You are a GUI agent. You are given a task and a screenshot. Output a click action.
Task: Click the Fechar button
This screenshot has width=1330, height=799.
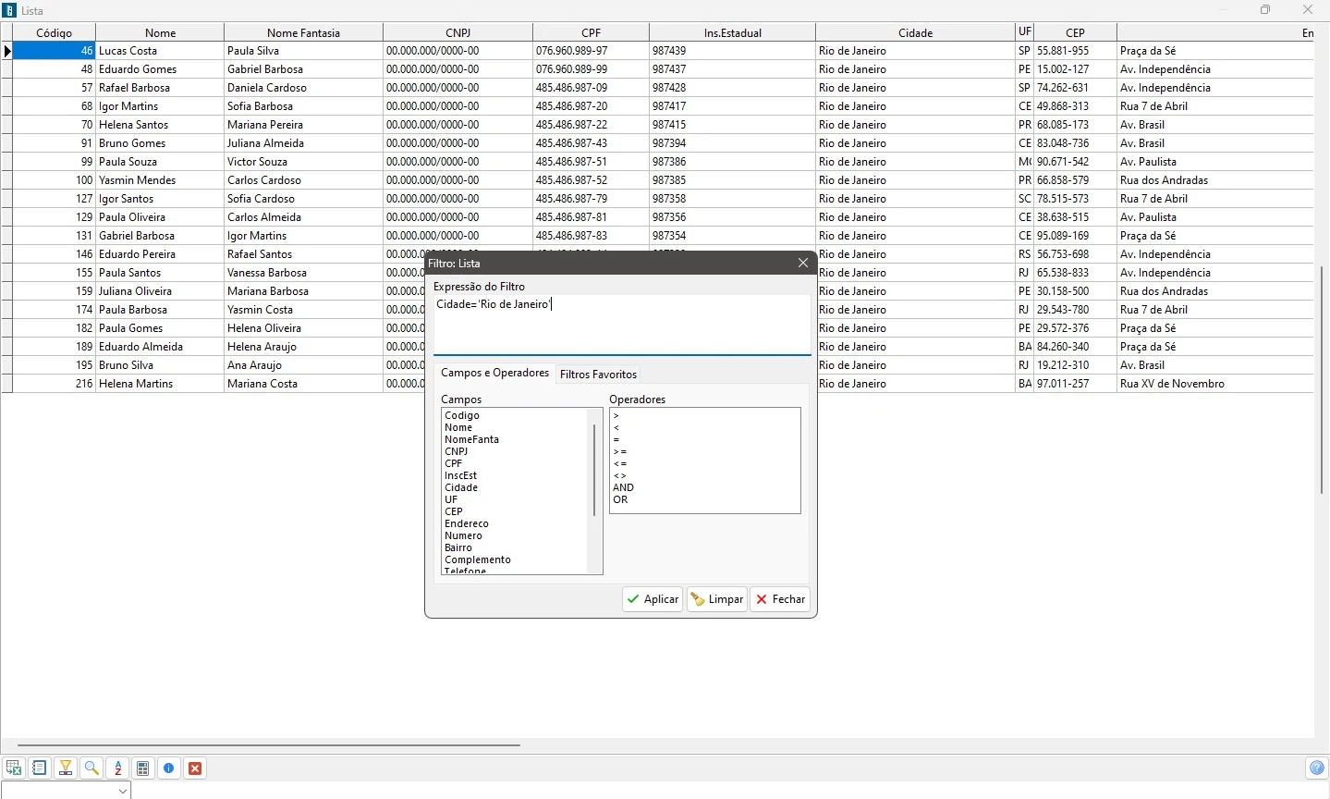point(782,600)
